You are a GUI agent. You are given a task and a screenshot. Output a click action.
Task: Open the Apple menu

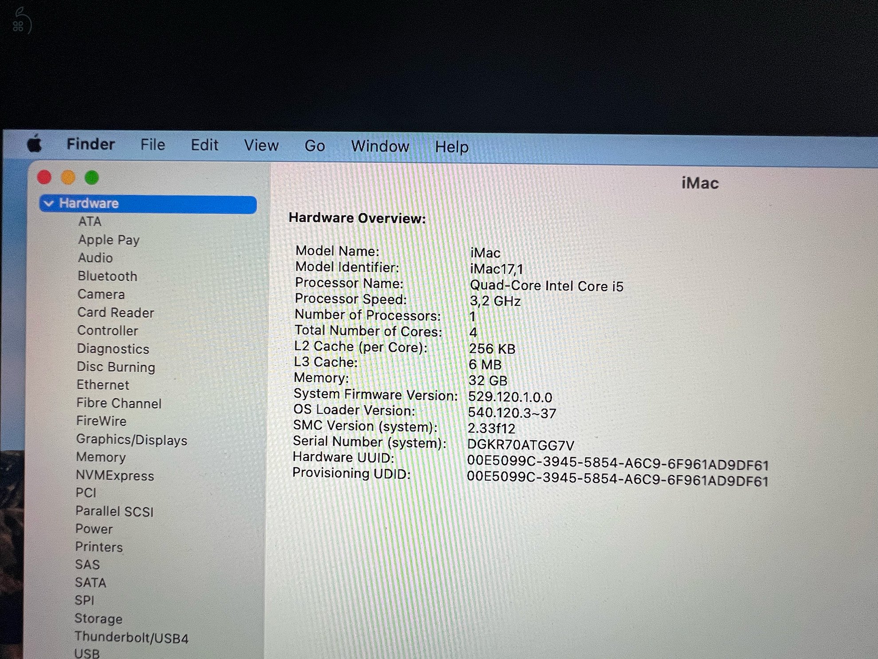pos(35,143)
